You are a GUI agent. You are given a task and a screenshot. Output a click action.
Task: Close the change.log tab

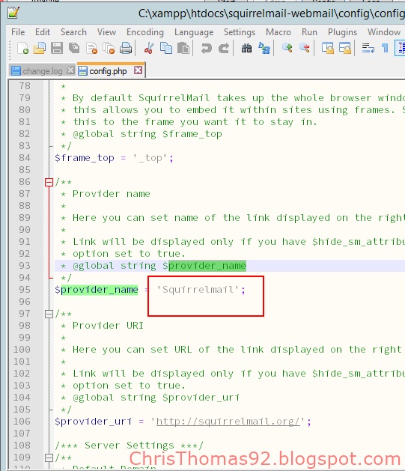pos(70,70)
